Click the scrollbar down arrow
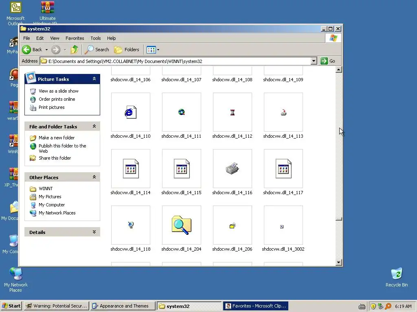This screenshot has width=417, height=312. [338, 262]
